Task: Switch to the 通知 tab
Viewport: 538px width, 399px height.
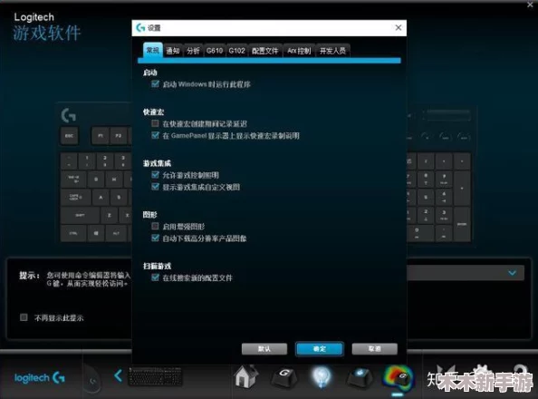Action: 173,51
